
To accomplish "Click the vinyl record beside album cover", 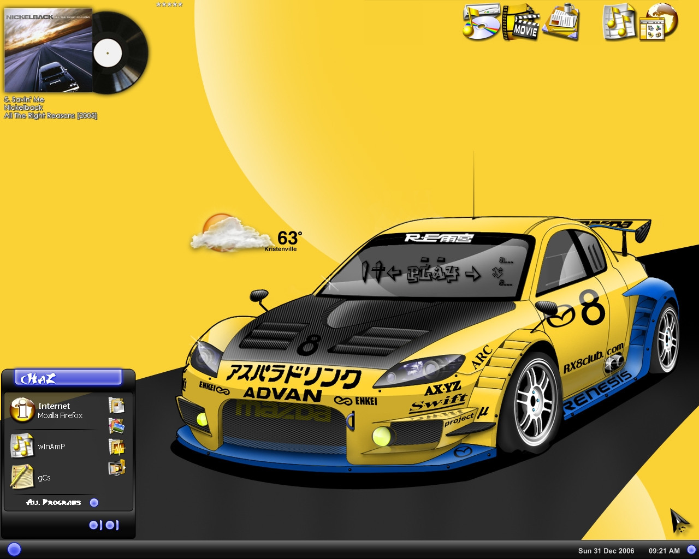I will pyautogui.click(x=121, y=53).
